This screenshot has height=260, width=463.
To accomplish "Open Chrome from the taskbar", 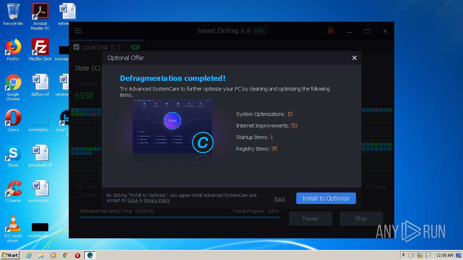I will pyautogui.click(x=65, y=255).
